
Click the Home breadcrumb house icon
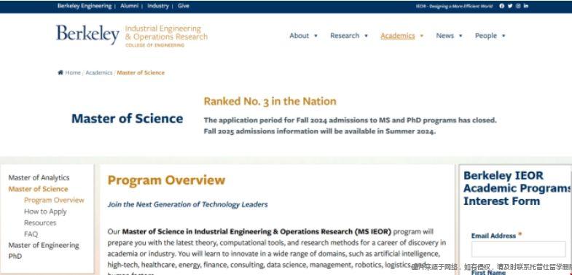[x=60, y=72]
